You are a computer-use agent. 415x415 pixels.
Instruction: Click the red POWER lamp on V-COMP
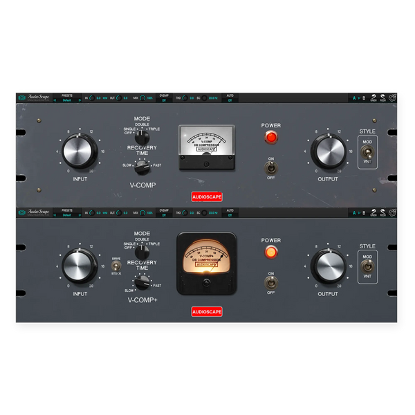[x=271, y=138]
